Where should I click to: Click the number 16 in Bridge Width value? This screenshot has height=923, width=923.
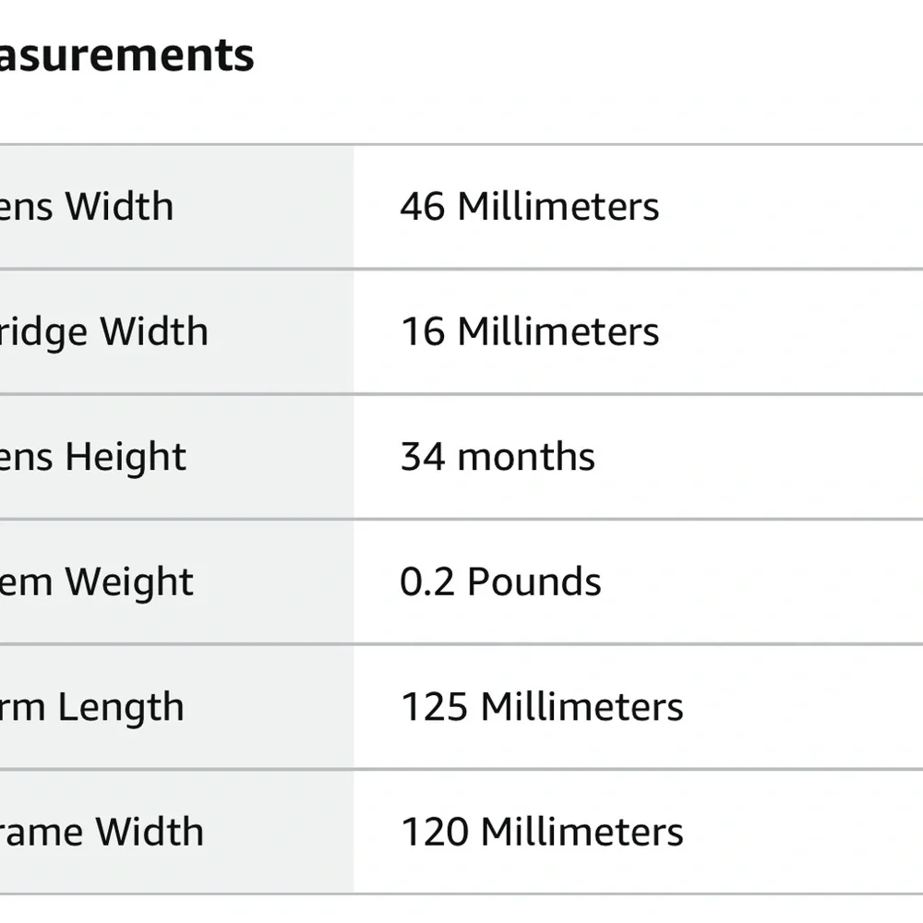pyautogui.click(x=423, y=331)
